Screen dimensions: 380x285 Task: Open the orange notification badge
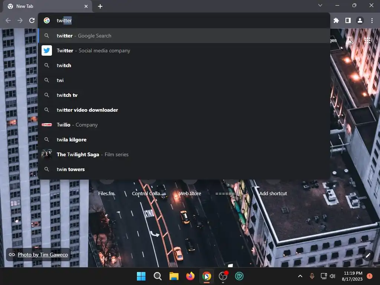point(370,276)
